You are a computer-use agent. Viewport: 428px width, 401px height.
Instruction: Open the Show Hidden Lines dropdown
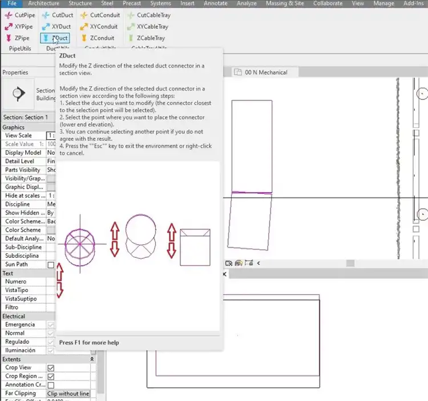pos(51,213)
